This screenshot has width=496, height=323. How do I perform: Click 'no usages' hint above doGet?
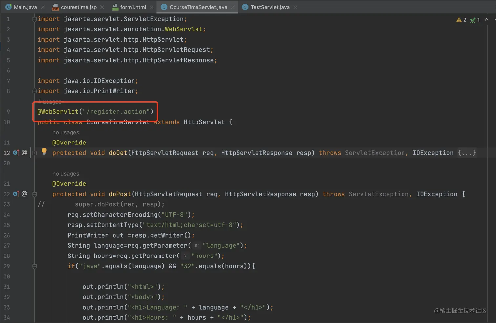coord(66,132)
